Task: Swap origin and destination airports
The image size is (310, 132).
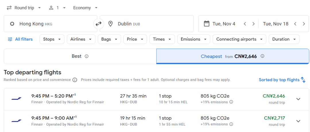Action: [98, 24]
